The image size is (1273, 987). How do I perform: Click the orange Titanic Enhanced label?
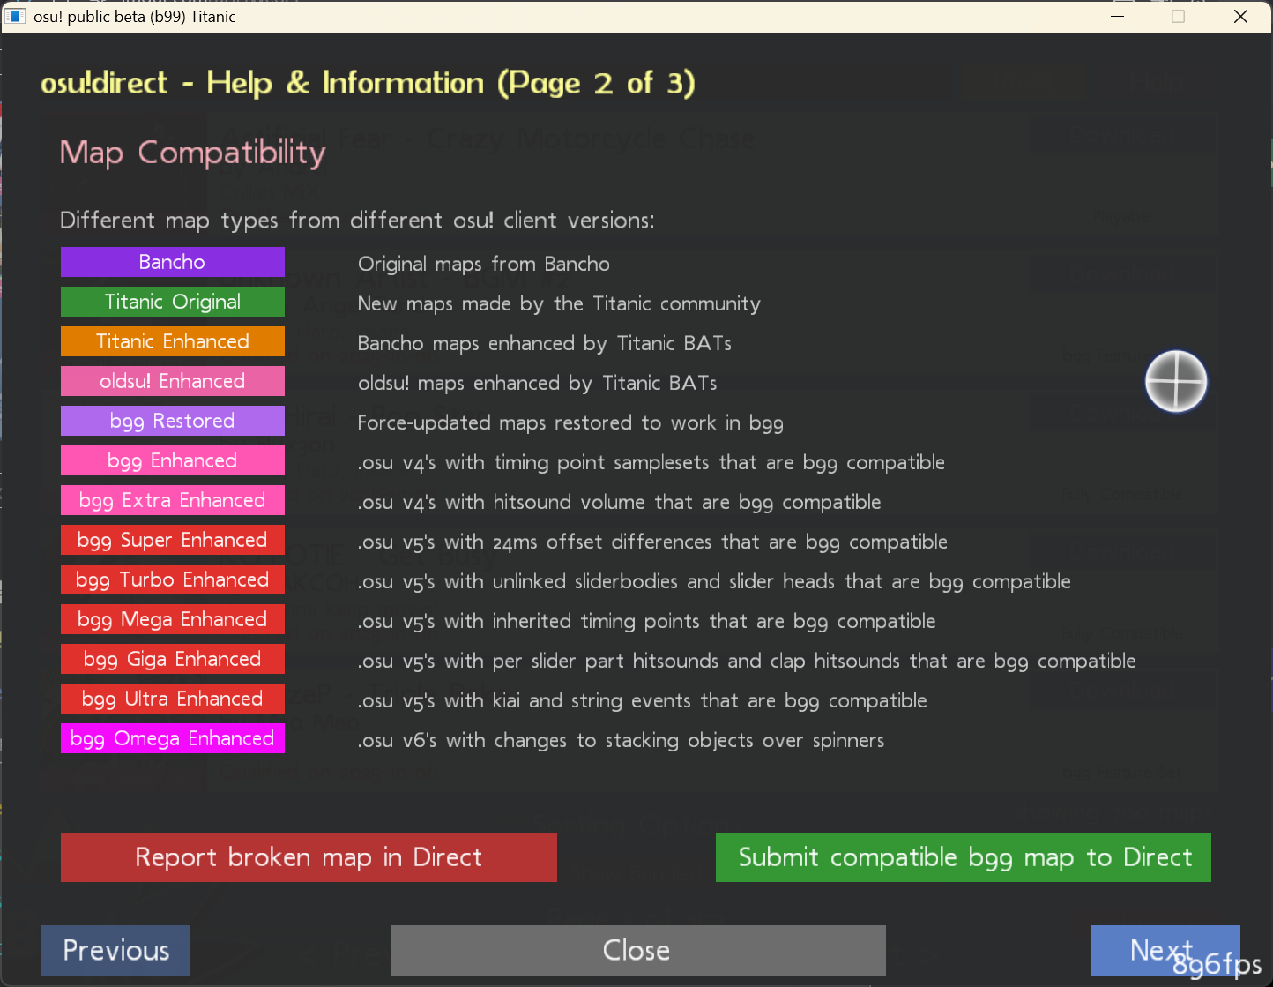click(172, 341)
